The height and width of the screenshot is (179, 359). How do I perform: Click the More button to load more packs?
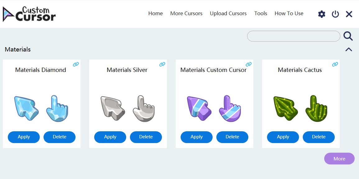[339, 159]
